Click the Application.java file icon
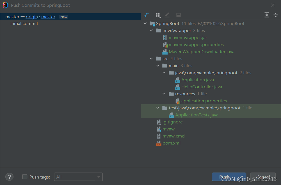The image size is (281, 185). coord(177,80)
